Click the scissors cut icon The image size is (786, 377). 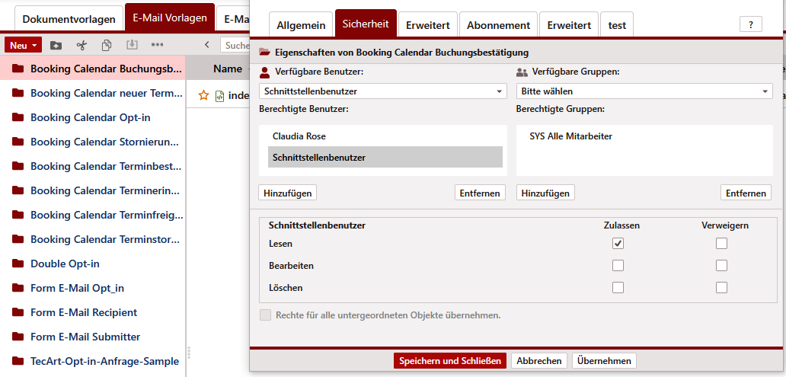pos(81,45)
